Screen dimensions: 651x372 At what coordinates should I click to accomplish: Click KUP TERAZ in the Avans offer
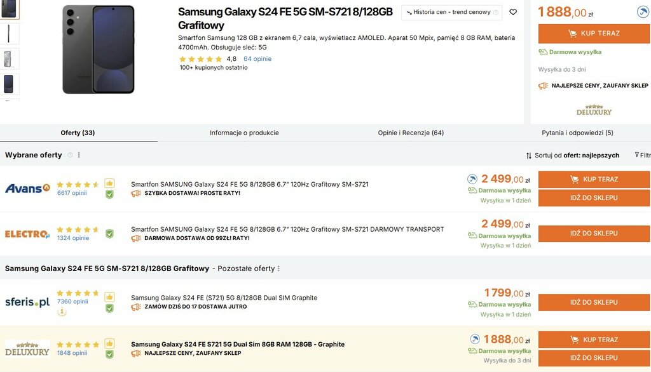point(594,179)
